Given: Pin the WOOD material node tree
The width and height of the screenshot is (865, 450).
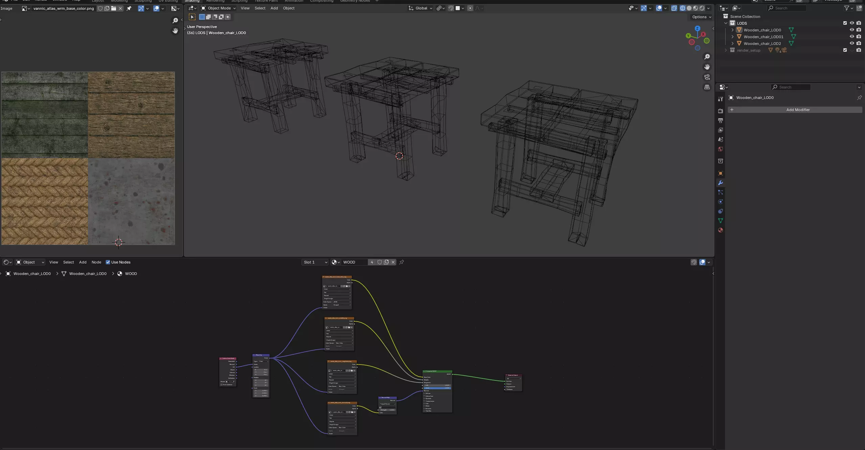Looking at the screenshot, I should pos(402,262).
